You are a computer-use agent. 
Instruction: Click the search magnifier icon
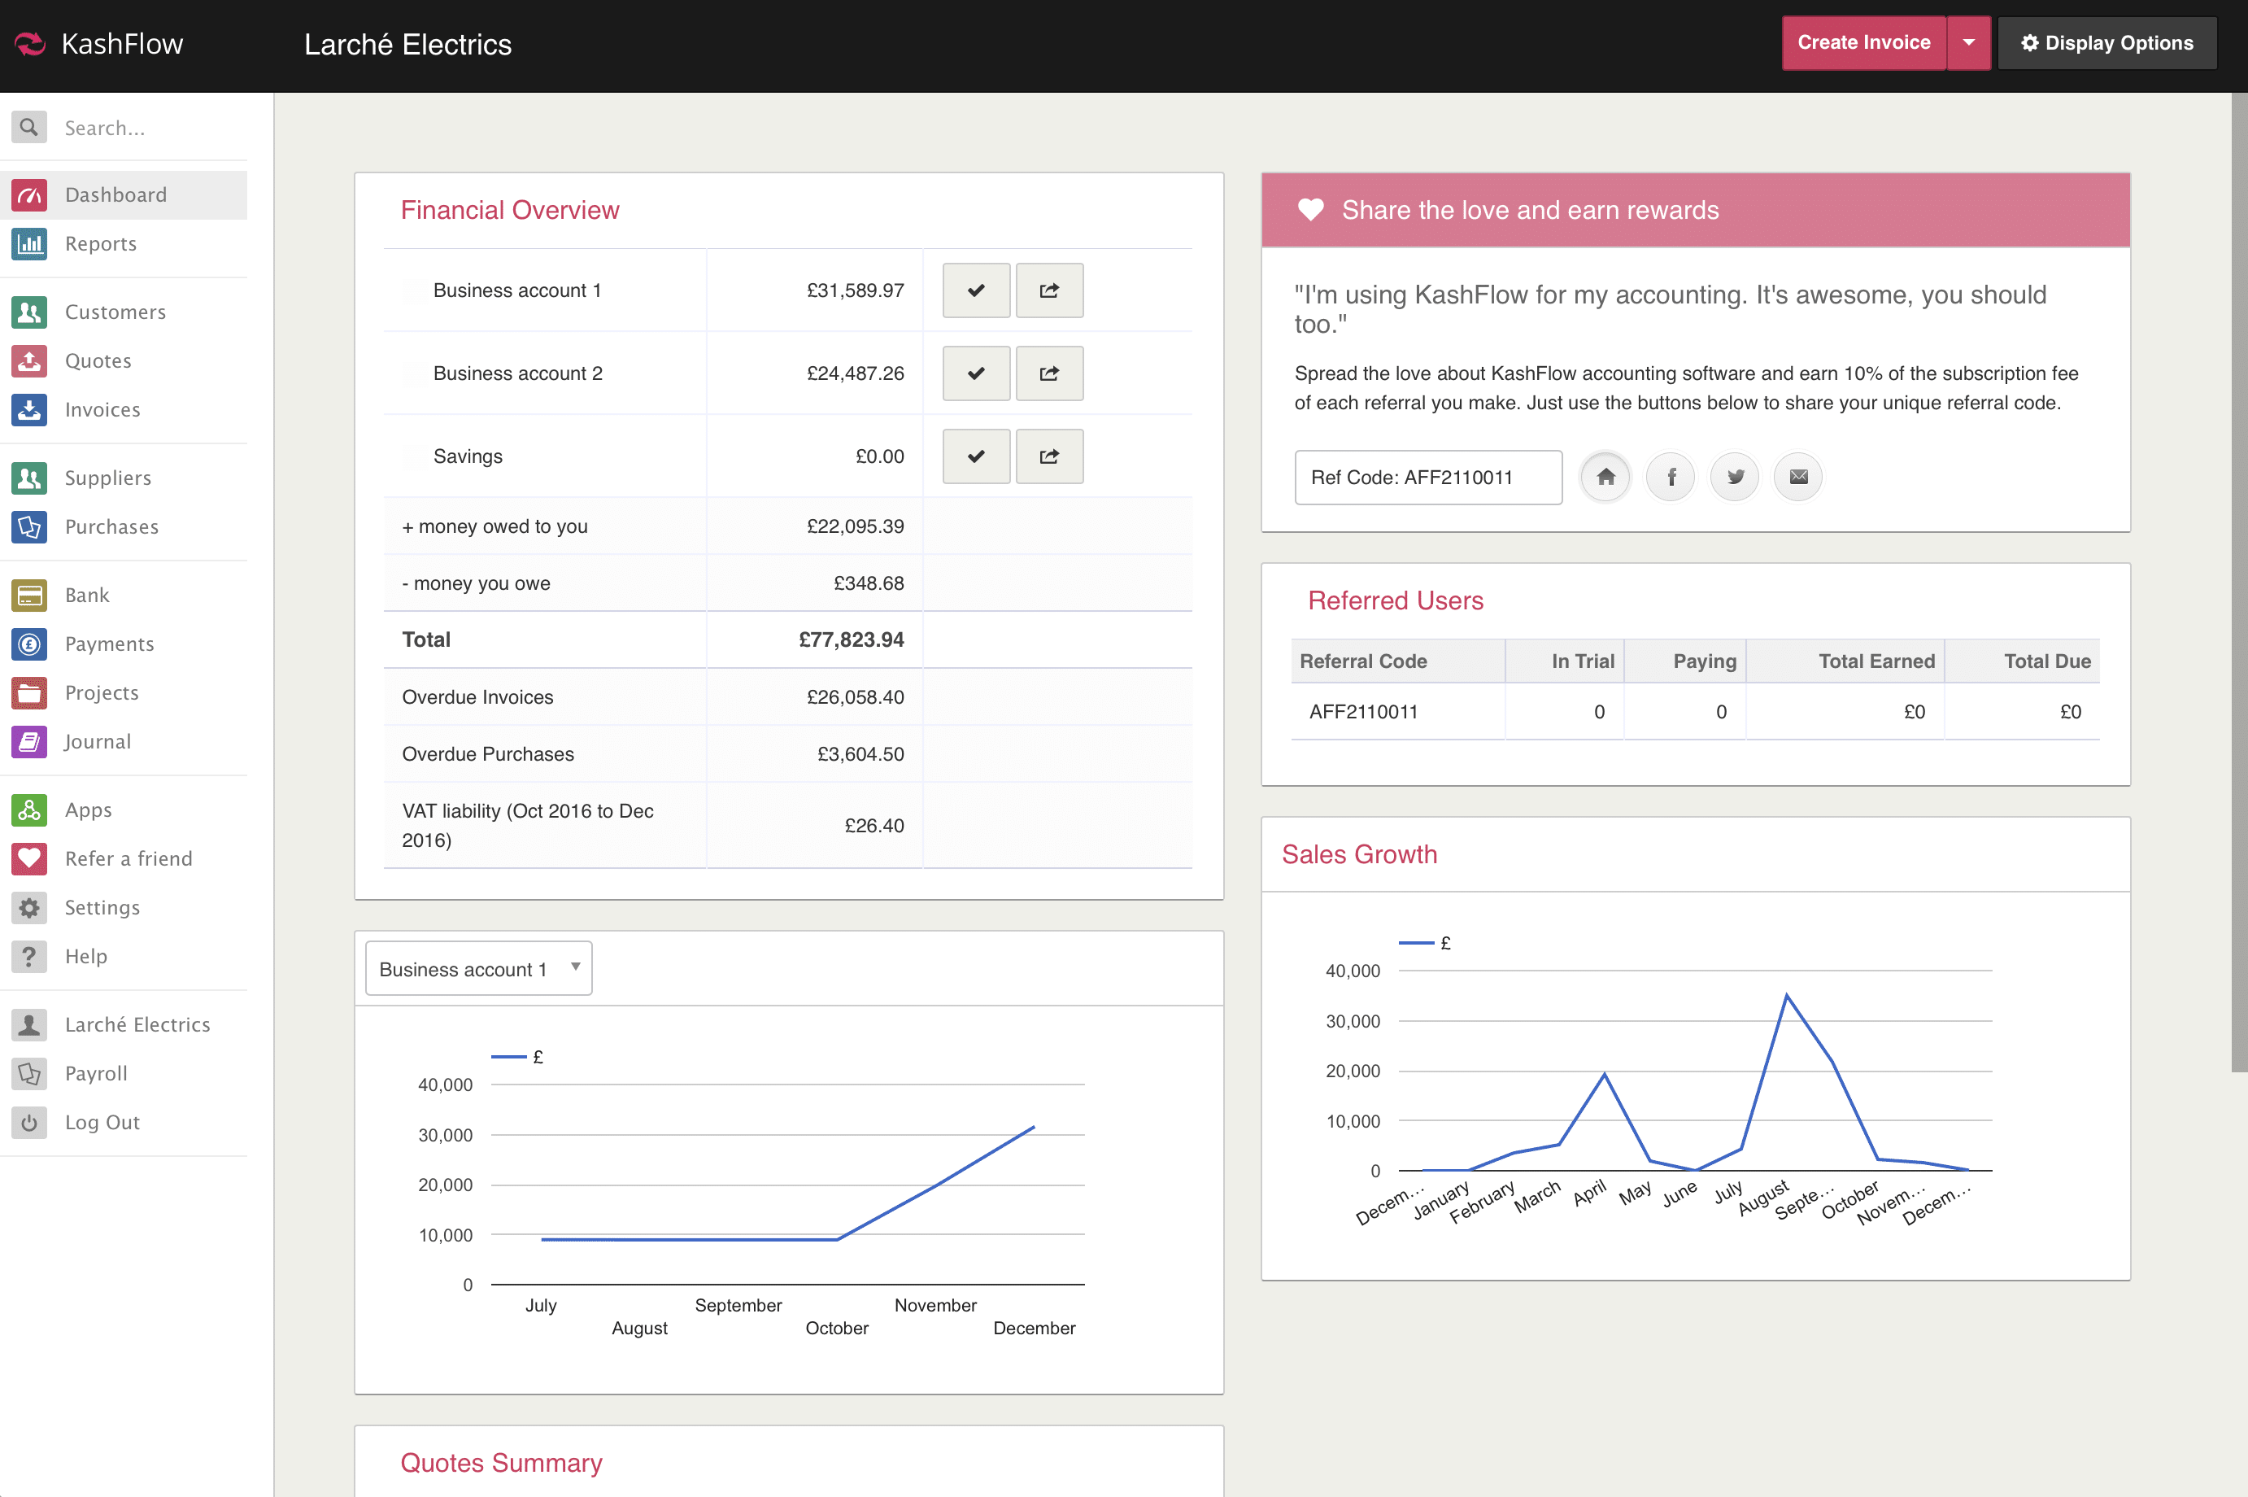29,127
